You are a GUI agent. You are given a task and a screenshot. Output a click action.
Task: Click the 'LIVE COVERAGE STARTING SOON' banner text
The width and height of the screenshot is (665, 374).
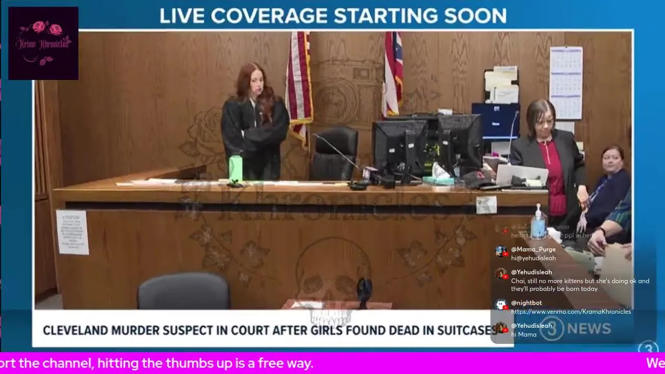click(333, 16)
